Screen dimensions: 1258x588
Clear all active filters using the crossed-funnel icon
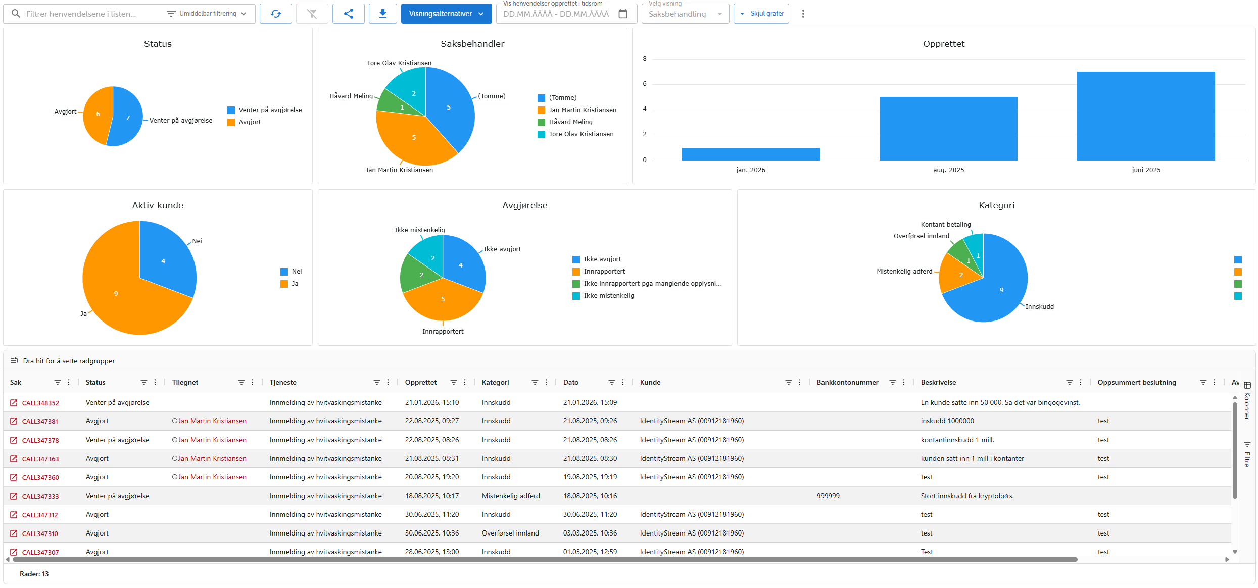coord(312,14)
